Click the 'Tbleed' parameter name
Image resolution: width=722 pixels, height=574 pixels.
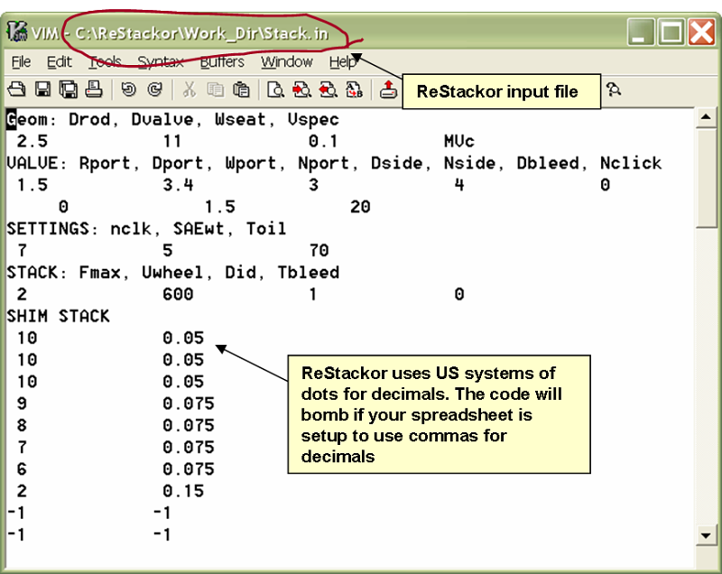308,273
